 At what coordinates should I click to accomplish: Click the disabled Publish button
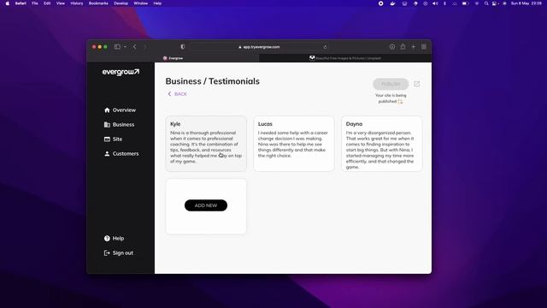(x=391, y=84)
